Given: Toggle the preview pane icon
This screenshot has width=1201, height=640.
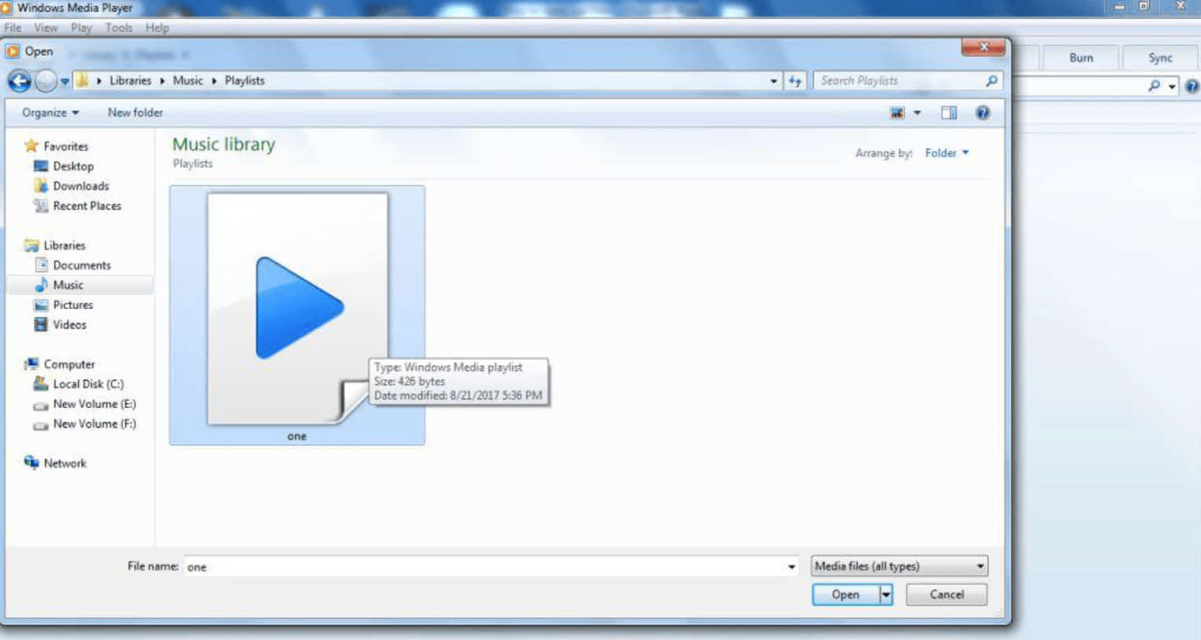Looking at the screenshot, I should pyautogui.click(x=949, y=113).
